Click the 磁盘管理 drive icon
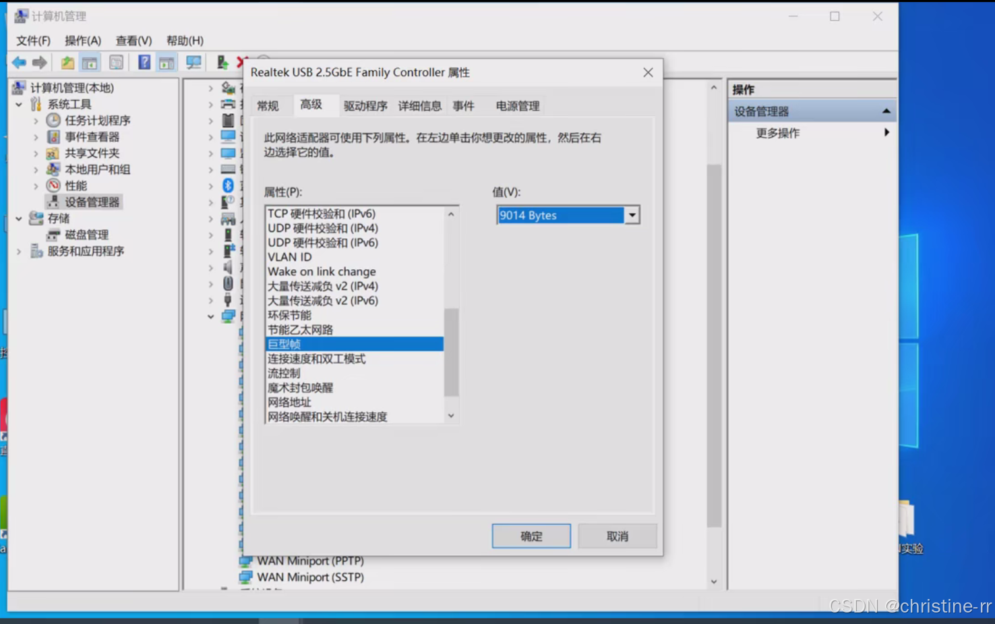This screenshot has height=624, width=995. pos(53,235)
